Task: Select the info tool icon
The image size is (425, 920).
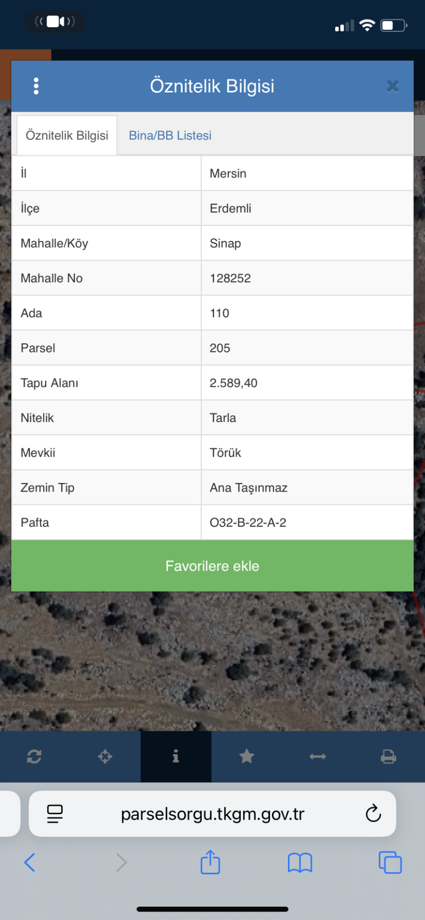Action: (176, 756)
